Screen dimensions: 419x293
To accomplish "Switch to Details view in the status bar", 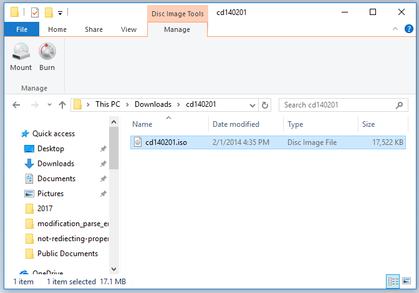I will pyautogui.click(x=393, y=281).
